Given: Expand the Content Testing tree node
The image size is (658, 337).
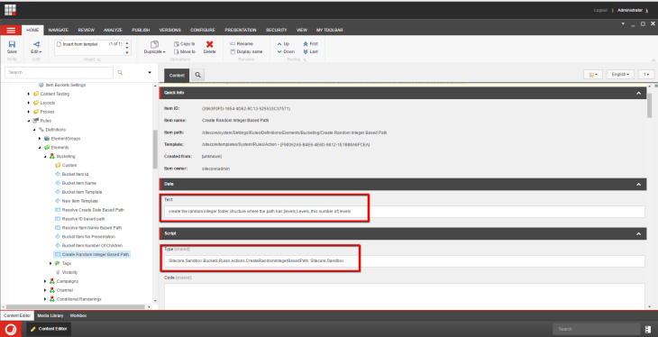Looking at the screenshot, I should coord(29,94).
